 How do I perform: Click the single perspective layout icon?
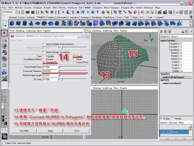coord(4,92)
